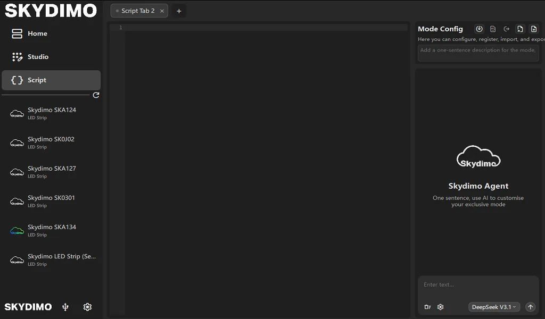
Task: Go to the Home section
Action: coord(37,33)
